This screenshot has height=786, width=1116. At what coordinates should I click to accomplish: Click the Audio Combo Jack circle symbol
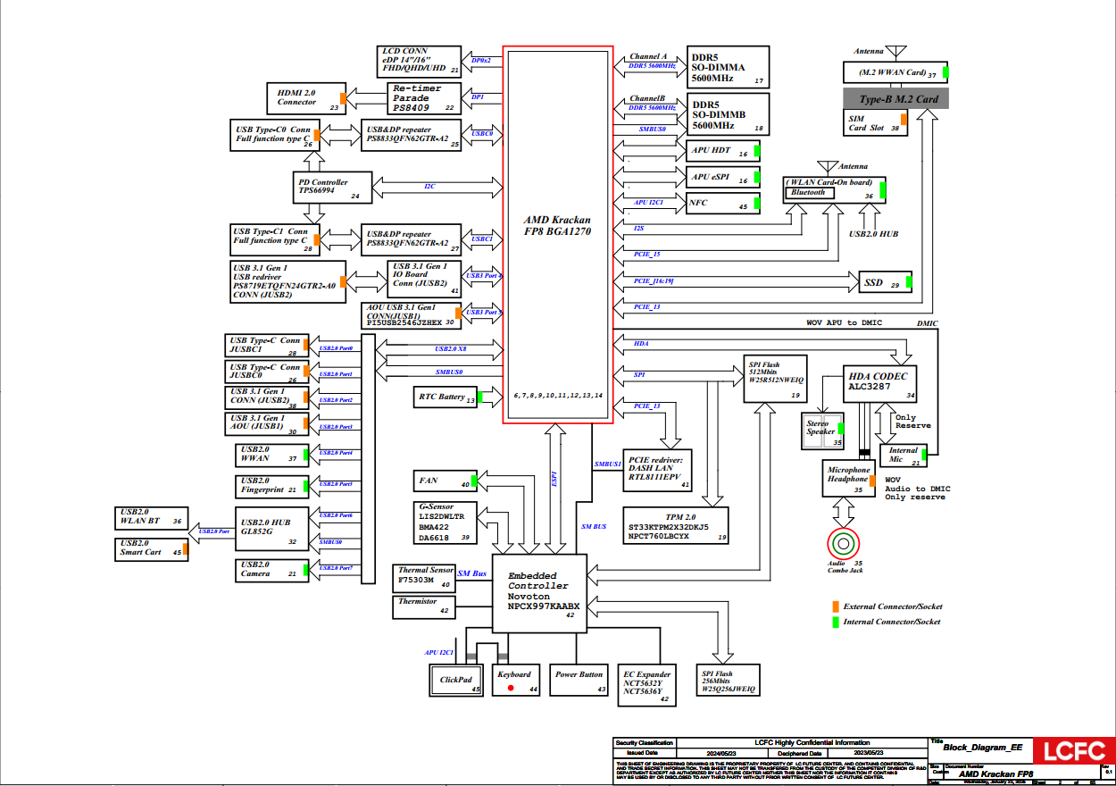coord(843,542)
